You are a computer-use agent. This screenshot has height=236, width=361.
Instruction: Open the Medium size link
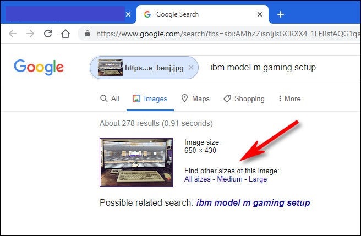[229, 179]
